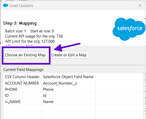Viewport: 146px width, 119px height.
Task: Select the Account_Number__c field cell
Action: coord(68,83)
